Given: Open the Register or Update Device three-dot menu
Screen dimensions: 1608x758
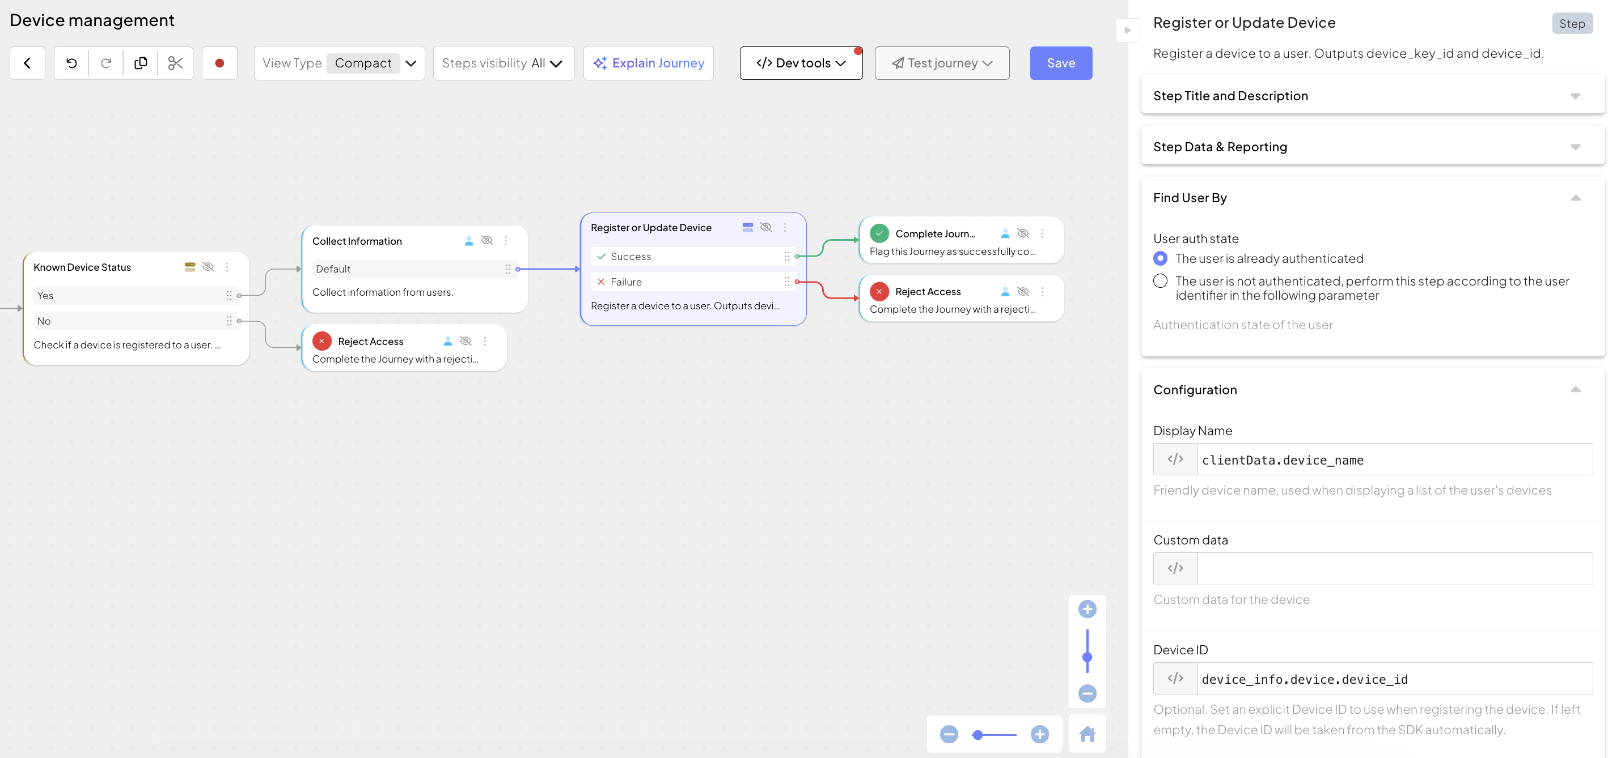Looking at the screenshot, I should [x=785, y=227].
